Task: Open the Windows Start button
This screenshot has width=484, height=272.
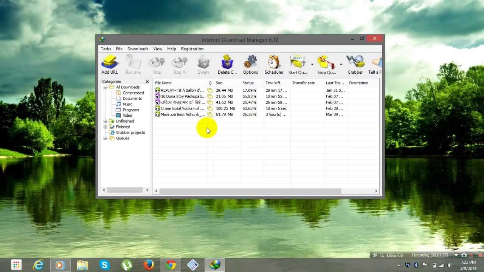Action: click(16, 265)
